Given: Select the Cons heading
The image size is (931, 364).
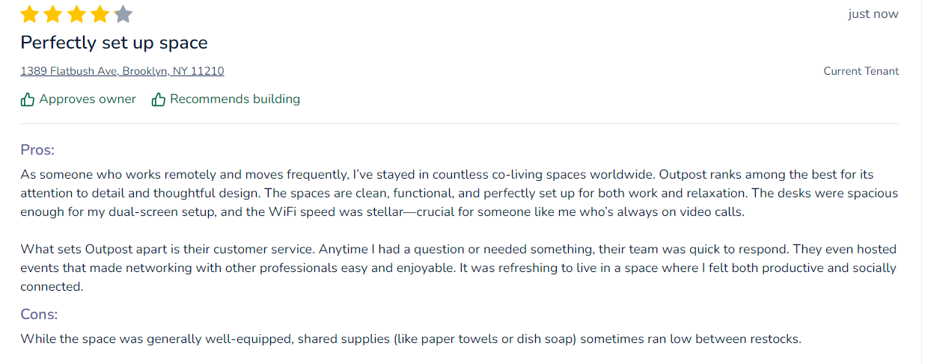Looking at the screenshot, I should 39,314.
